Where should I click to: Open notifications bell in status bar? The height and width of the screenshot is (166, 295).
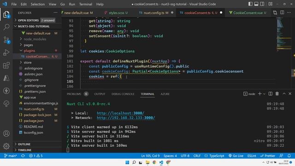[289, 156]
